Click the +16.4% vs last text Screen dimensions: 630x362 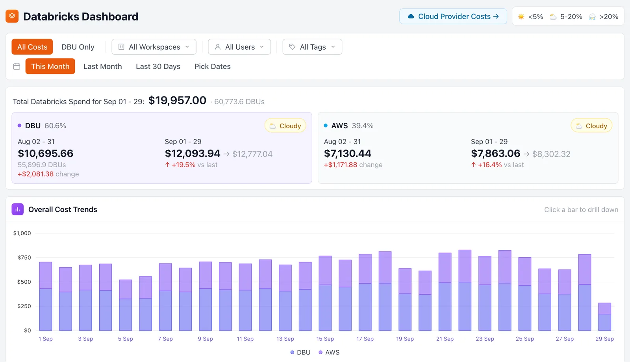(x=497, y=165)
